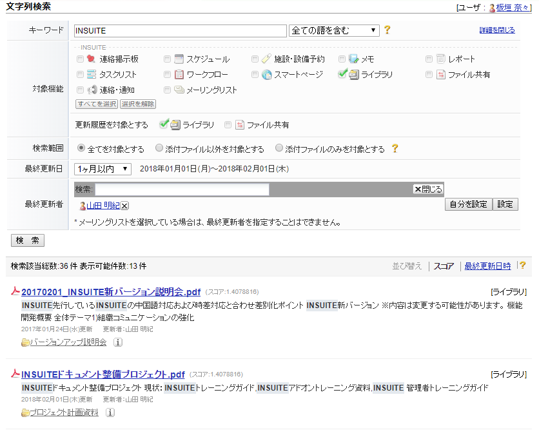The height and width of the screenshot is (437, 539).
Task: Click the ファイル共有 icon in 更新履歴 row
Action: (x=240, y=124)
